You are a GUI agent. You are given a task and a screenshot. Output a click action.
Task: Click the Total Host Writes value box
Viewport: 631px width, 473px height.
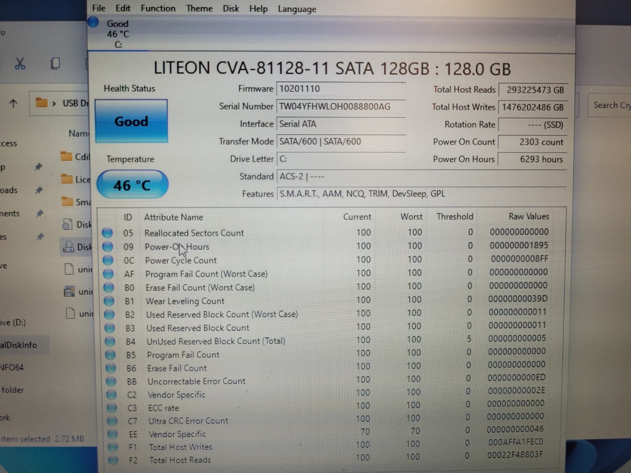pos(533,107)
